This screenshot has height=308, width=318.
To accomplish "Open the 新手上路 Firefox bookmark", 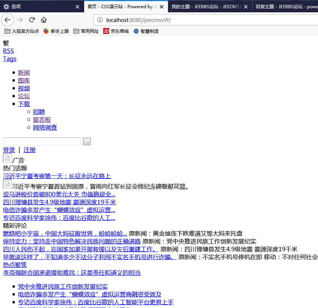I will coord(56,31).
